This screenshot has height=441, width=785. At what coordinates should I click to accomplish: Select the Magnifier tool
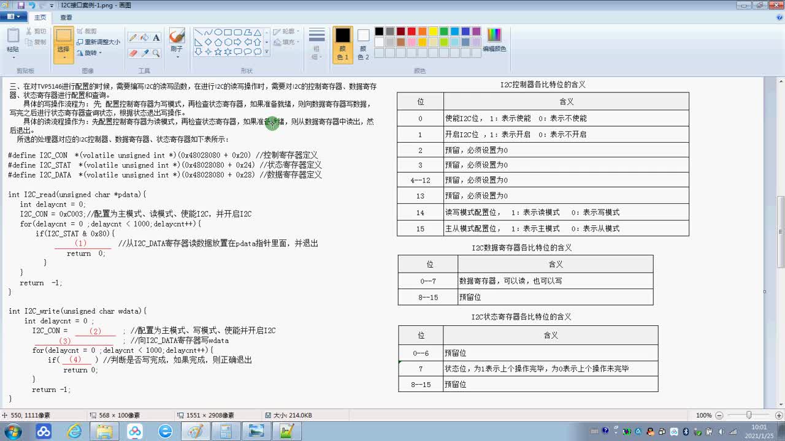coord(156,53)
